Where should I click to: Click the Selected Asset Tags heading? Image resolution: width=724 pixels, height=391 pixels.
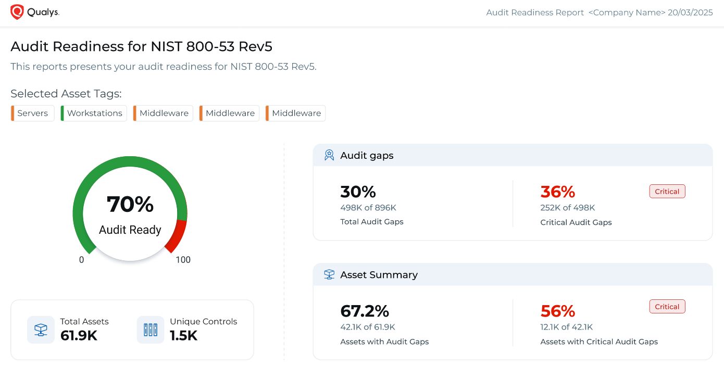click(66, 94)
